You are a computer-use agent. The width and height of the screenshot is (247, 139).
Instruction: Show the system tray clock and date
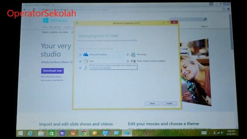click(x=231, y=132)
